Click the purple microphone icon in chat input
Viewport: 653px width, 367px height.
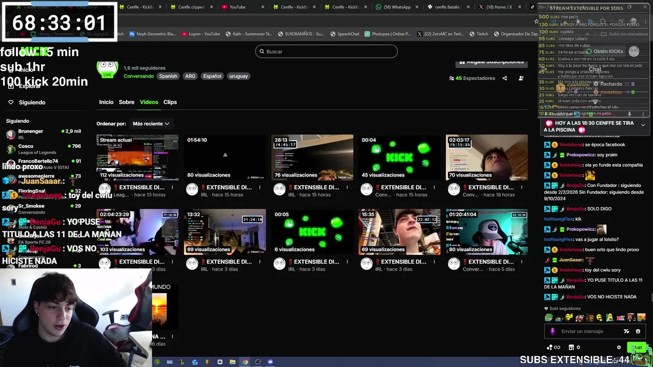click(x=552, y=331)
